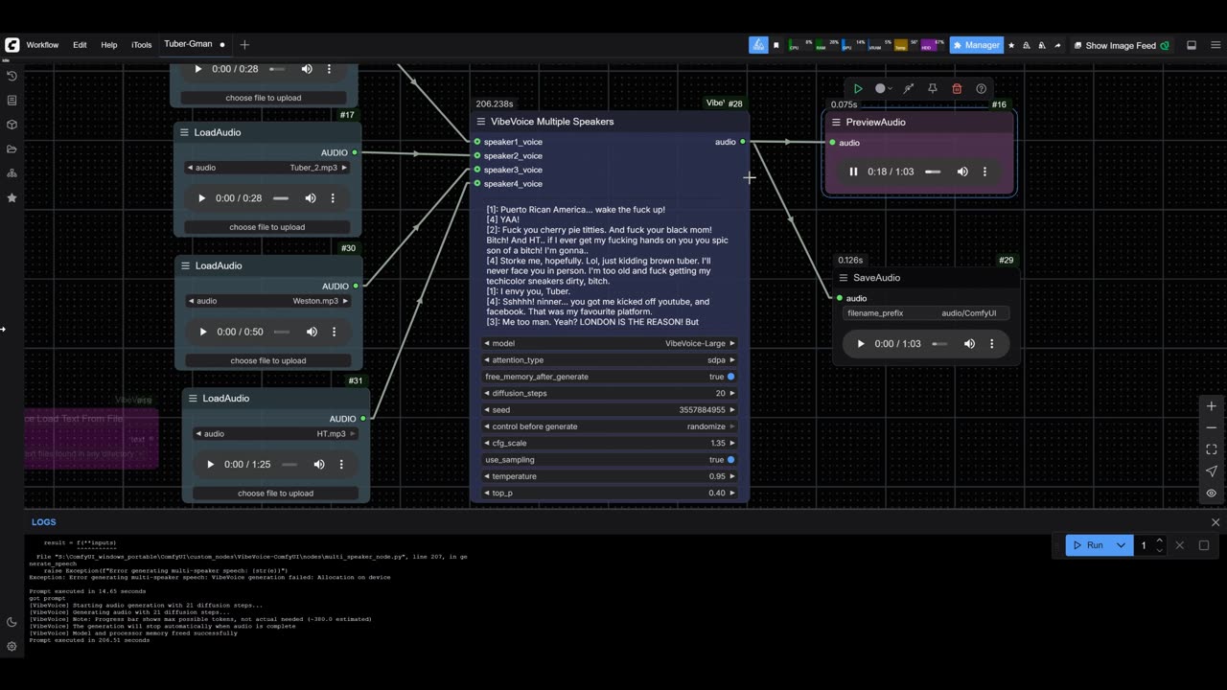This screenshot has height=690, width=1227.
Task: Choose file to upload for Weston.mp3 node
Action: pyautogui.click(x=268, y=360)
